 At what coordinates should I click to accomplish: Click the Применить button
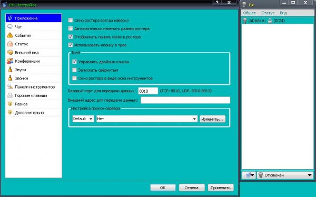click(x=221, y=188)
